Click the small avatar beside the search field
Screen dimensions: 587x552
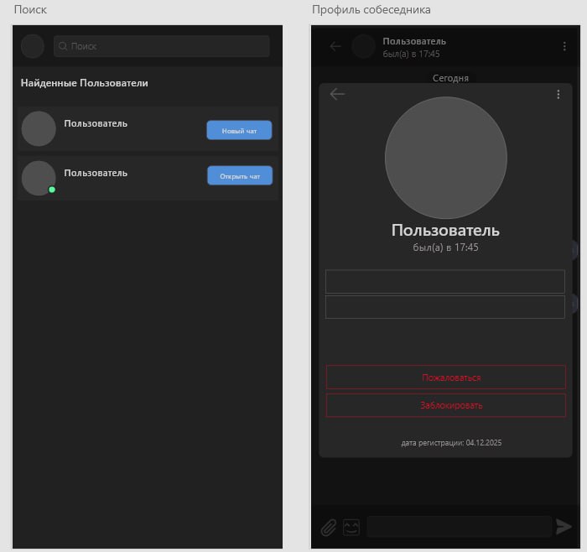click(33, 46)
